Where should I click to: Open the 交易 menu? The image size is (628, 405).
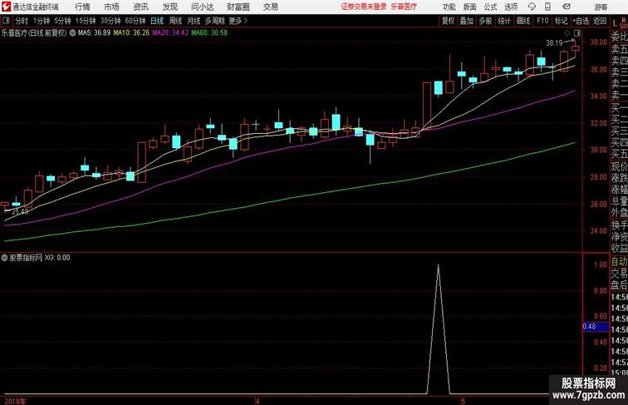[270, 7]
